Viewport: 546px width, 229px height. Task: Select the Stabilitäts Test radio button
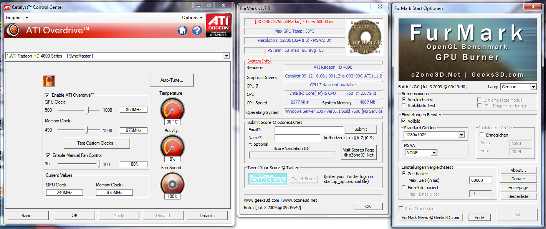[404, 105]
